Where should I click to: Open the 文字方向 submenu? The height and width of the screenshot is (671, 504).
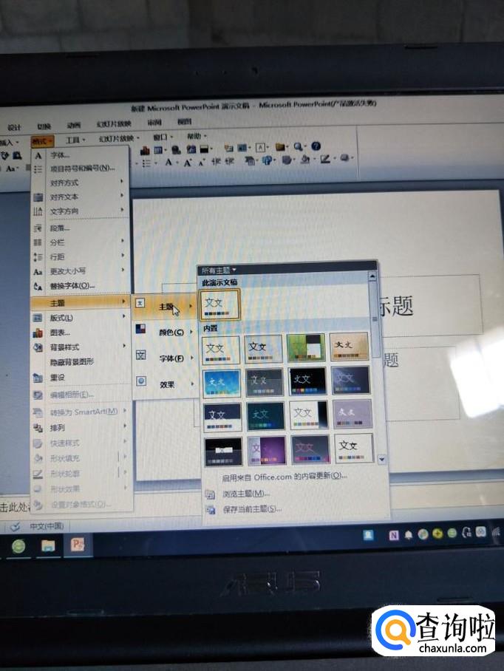point(81,211)
